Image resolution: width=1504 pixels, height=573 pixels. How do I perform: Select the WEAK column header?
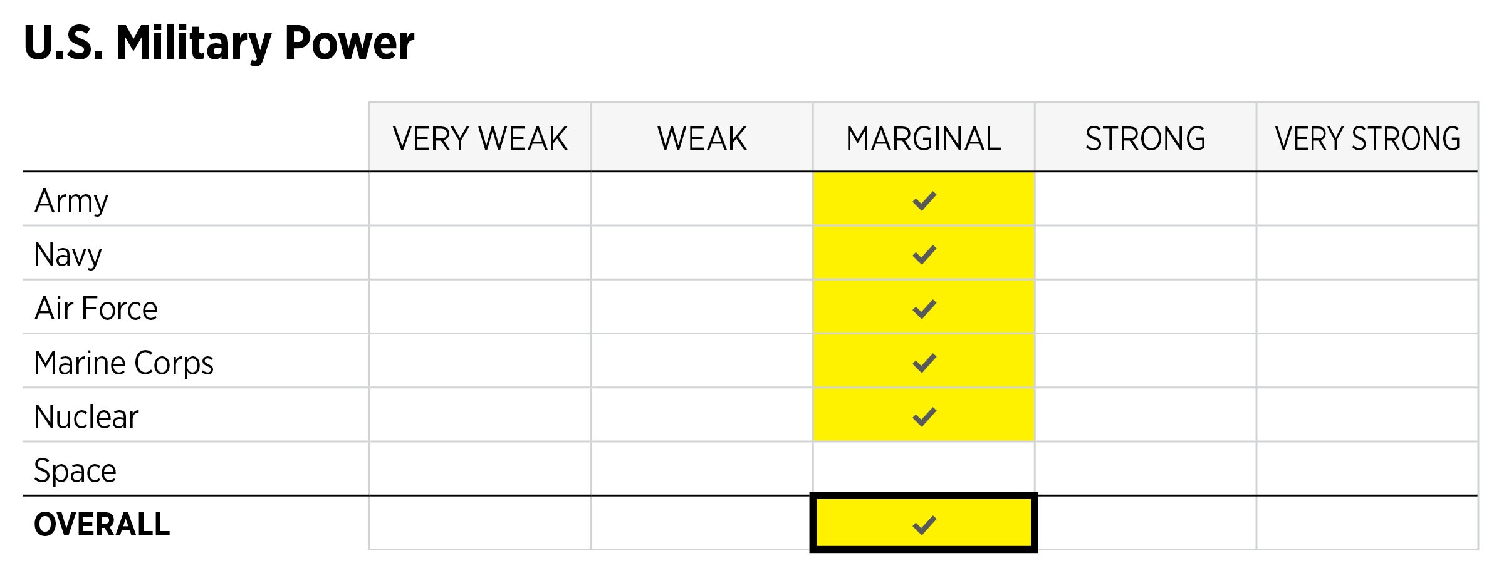[x=702, y=138]
